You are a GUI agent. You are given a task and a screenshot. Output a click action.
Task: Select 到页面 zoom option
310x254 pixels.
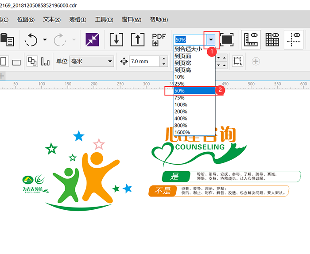(194, 56)
